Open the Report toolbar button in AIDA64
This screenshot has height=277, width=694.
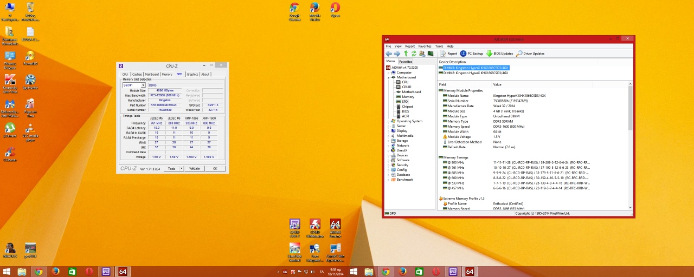pyautogui.click(x=449, y=54)
